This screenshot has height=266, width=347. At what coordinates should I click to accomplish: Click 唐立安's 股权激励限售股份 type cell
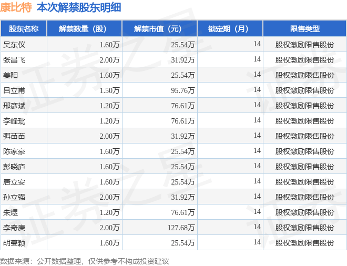point(304,182)
